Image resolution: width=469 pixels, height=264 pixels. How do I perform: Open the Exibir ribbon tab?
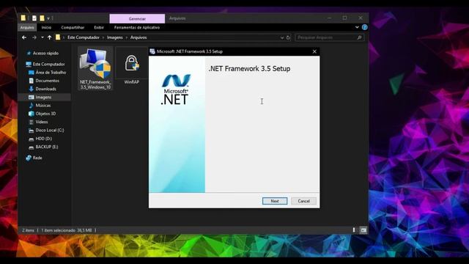(x=99, y=27)
